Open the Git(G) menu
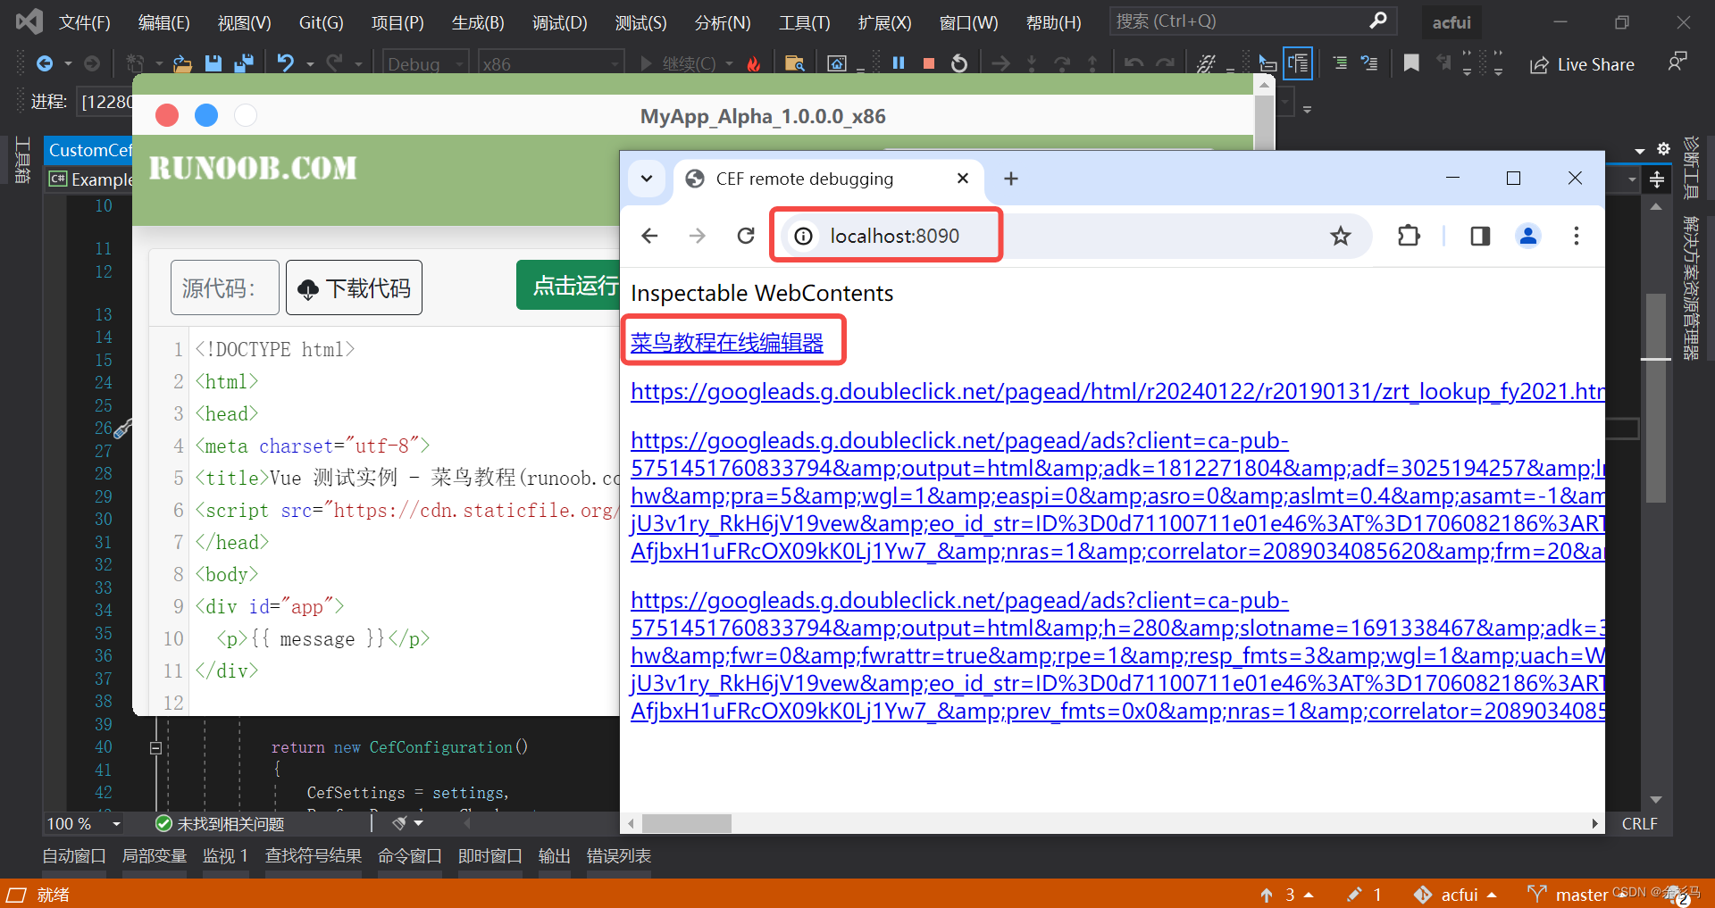The height and width of the screenshot is (908, 1715). coord(322,22)
